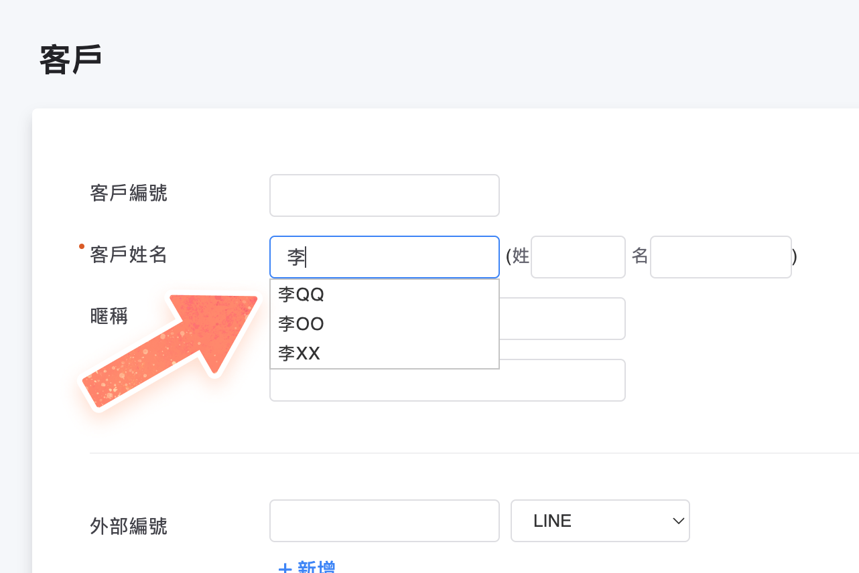Click the required-field dot beside 客戶姓名

point(81,246)
